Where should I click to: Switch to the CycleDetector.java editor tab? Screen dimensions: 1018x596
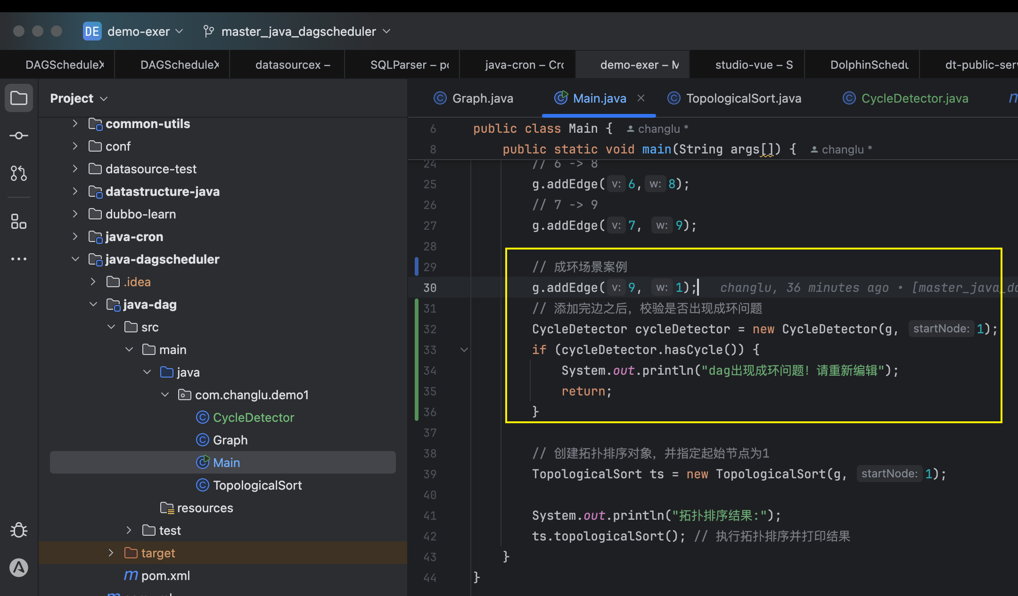(905, 98)
